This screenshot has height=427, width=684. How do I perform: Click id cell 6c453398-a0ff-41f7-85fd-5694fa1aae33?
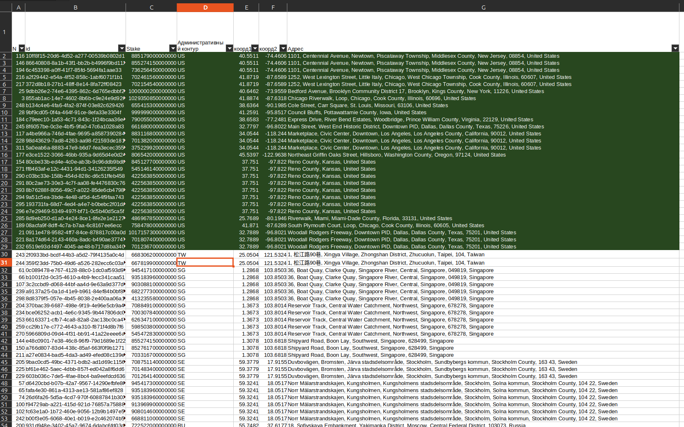pos(75,70)
